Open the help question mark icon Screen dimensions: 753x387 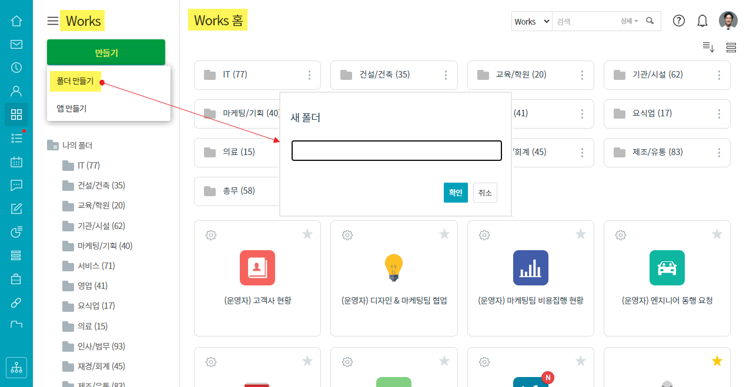pyautogui.click(x=679, y=21)
